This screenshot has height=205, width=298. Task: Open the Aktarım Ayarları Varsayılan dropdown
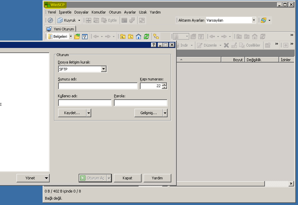coord(254,20)
